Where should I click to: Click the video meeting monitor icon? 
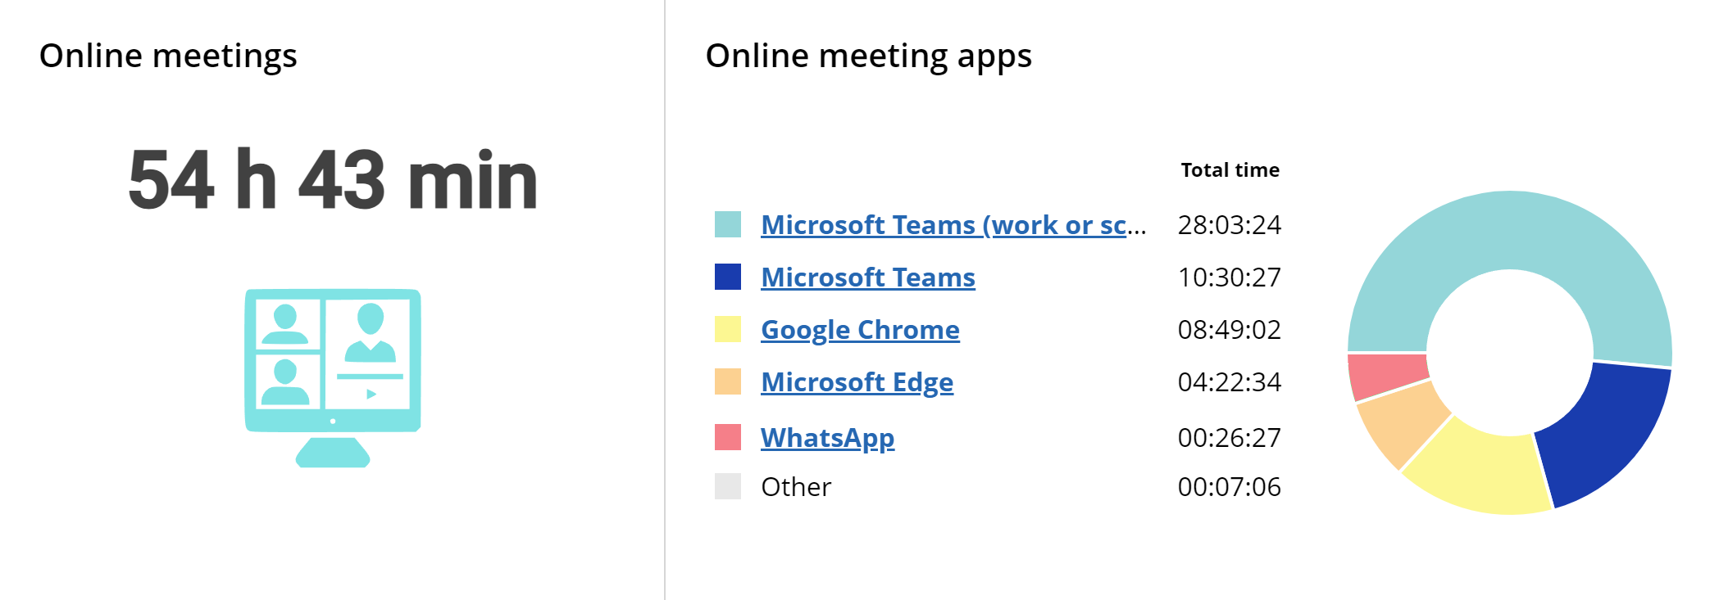(333, 377)
